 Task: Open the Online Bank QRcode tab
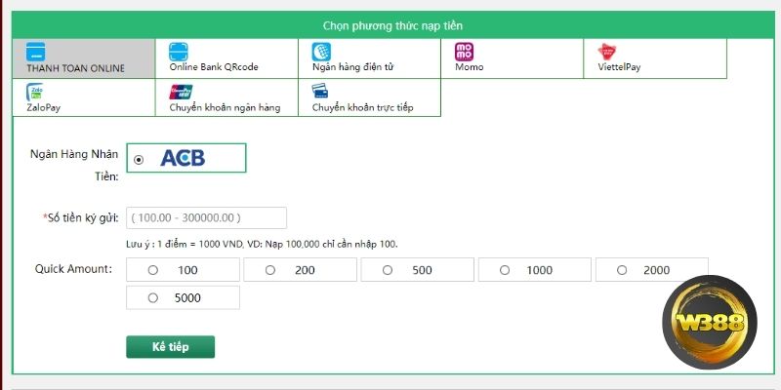(x=226, y=58)
